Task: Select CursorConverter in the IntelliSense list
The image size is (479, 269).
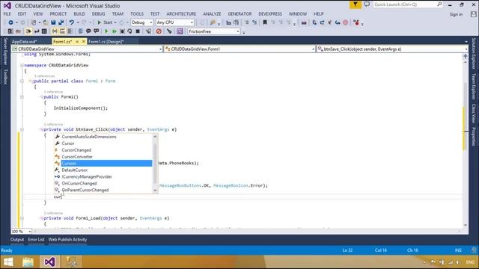Action: pyautogui.click(x=103, y=157)
